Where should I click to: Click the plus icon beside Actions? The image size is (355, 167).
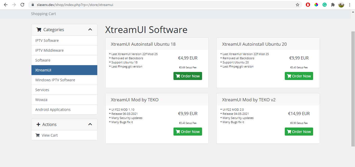point(38,124)
